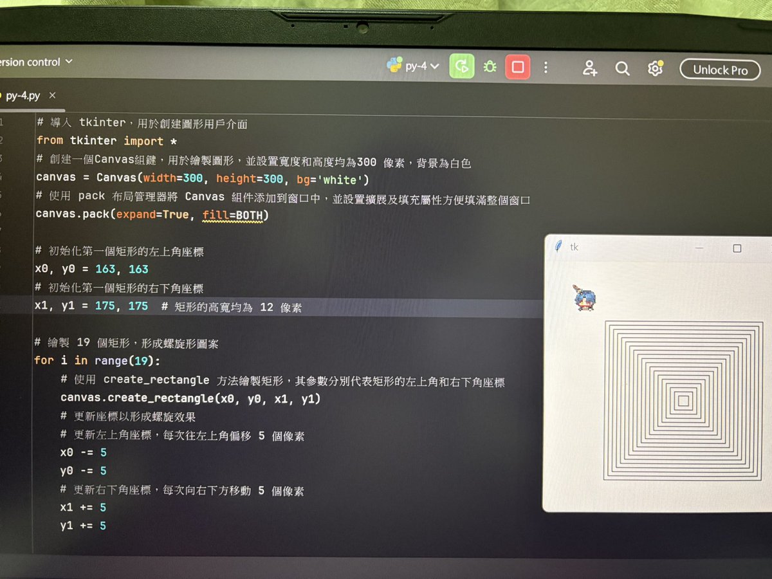Screen dimensions: 772x579
Task: Open Search Everywhere with the magnifier icon
Action: 622,68
